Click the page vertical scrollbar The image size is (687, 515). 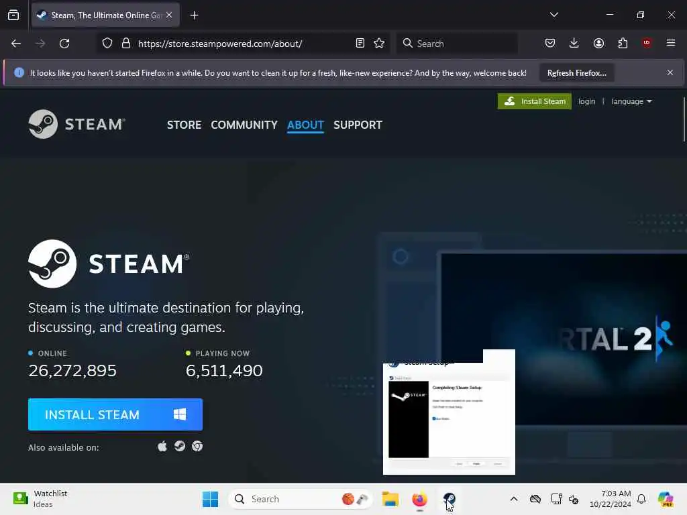click(684, 119)
